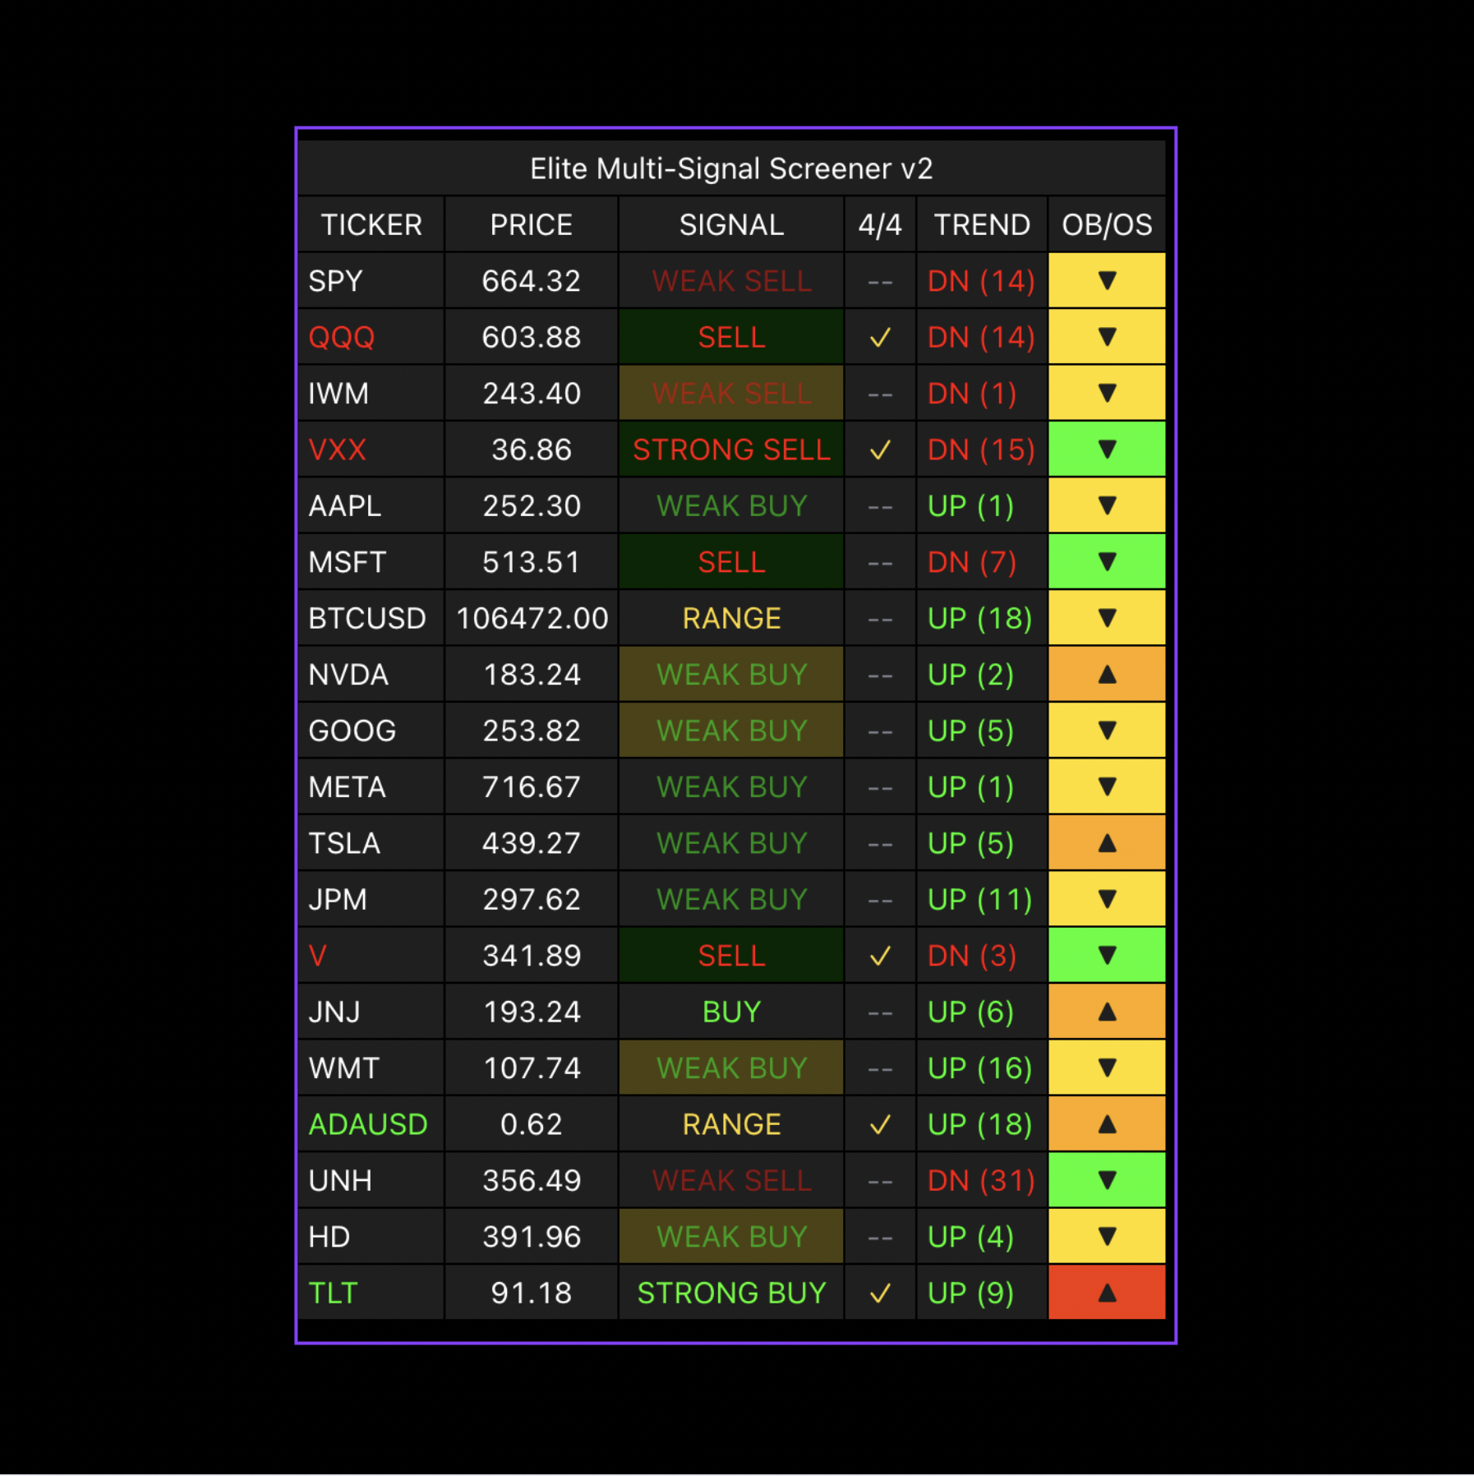Click the up arrow in ADAUSD's OB/OS cell
1474x1476 pixels.
point(1107,1124)
